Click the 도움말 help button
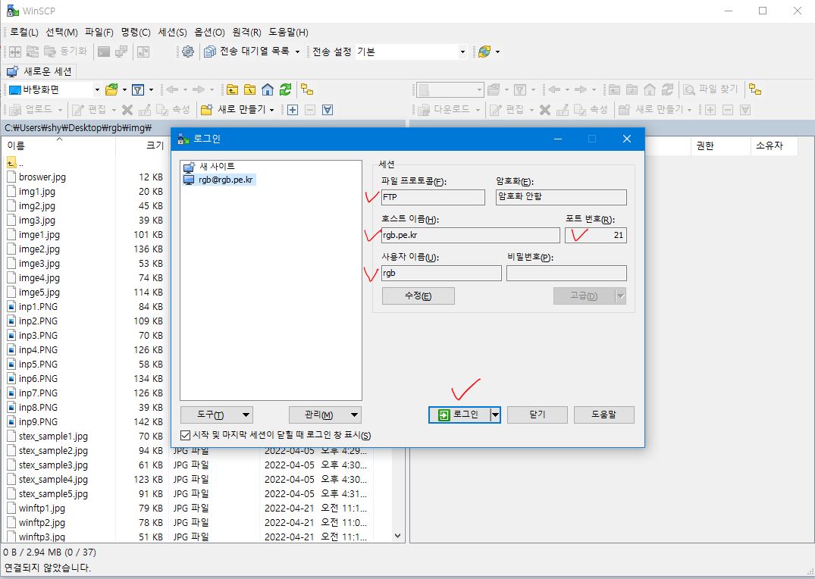Image resolution: width=815 pixels, height=579 pixels. 603,415
